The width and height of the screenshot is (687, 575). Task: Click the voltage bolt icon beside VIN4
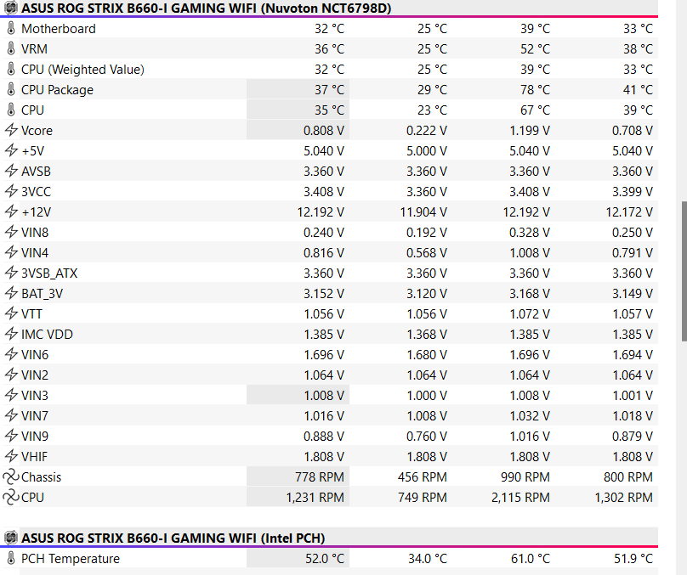[x=11, y=253]
